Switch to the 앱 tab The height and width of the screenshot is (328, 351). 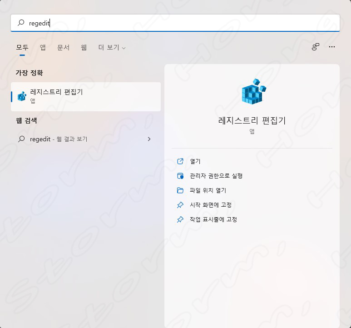(43, 47)
